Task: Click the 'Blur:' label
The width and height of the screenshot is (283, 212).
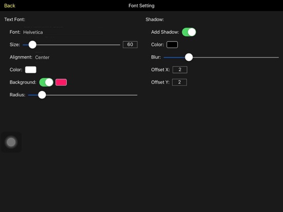Action: click(x=156, y=57)
